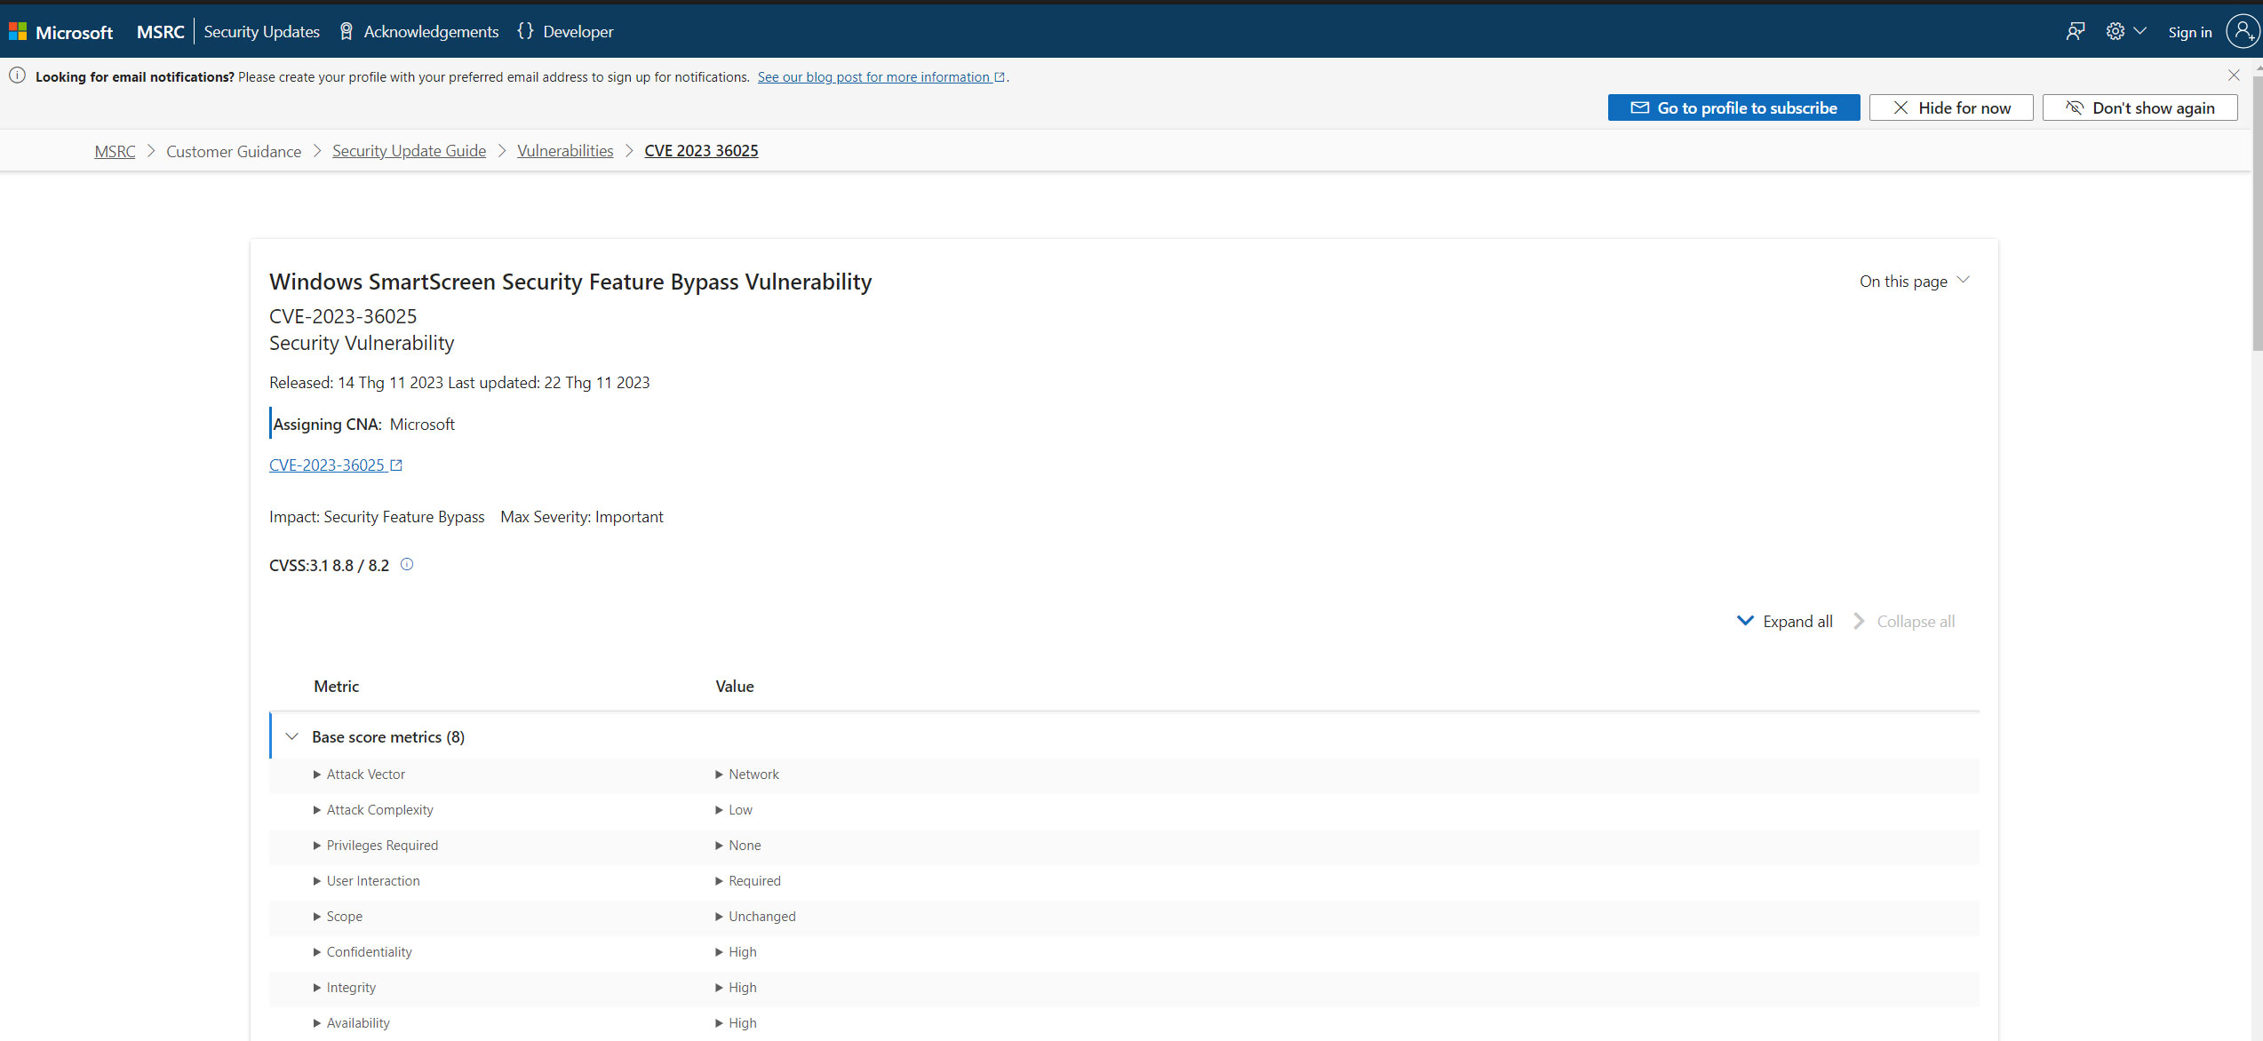Screen dimensions: 2263x1041
Task: Open the Developer menu item
Action: [565, 32]
